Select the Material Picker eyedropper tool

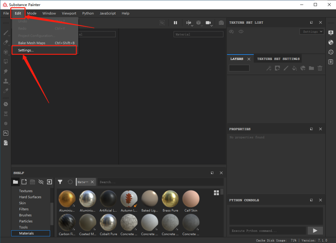click(6, 91)
